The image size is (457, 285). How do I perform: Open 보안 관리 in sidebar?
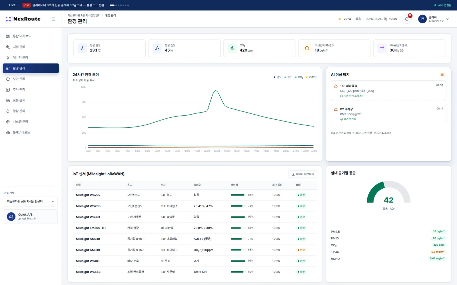31,79
